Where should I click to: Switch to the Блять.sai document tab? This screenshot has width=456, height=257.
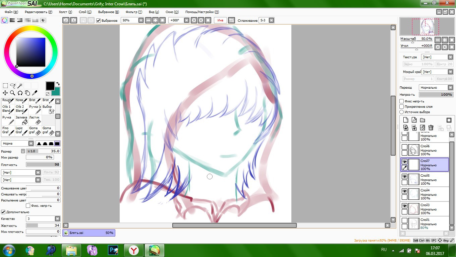coord(89,233)
